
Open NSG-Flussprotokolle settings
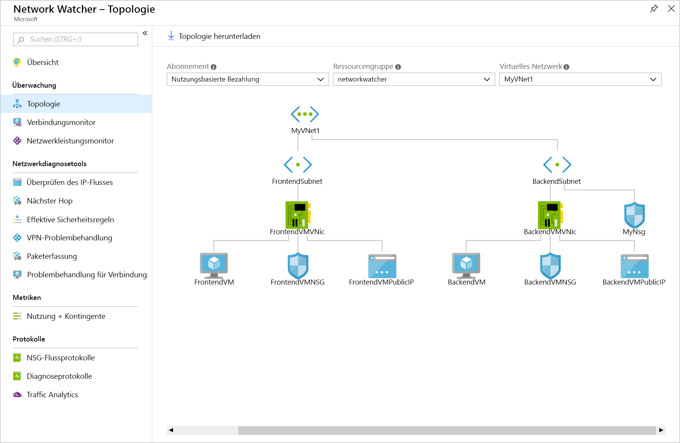(x=60, y=358)
